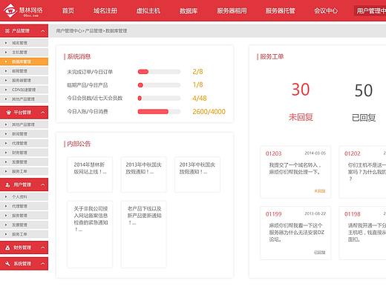Open 发票管理 under the 用户管理 section

(24, 225)
